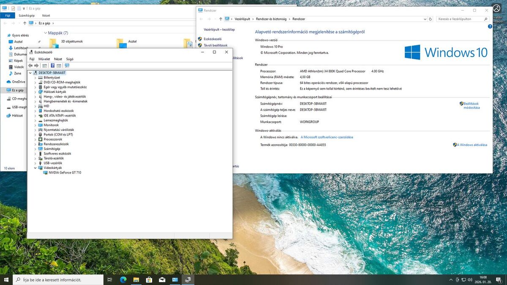The image size is (507, 285).
Task: Click the taskbar search box
Action: tap(58, 280)
